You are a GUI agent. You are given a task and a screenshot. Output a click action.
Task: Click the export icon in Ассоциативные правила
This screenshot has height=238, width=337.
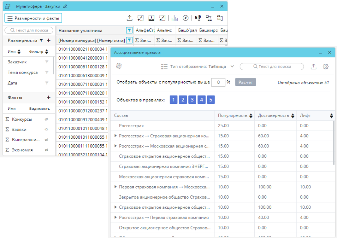click(x=314, y=66)
